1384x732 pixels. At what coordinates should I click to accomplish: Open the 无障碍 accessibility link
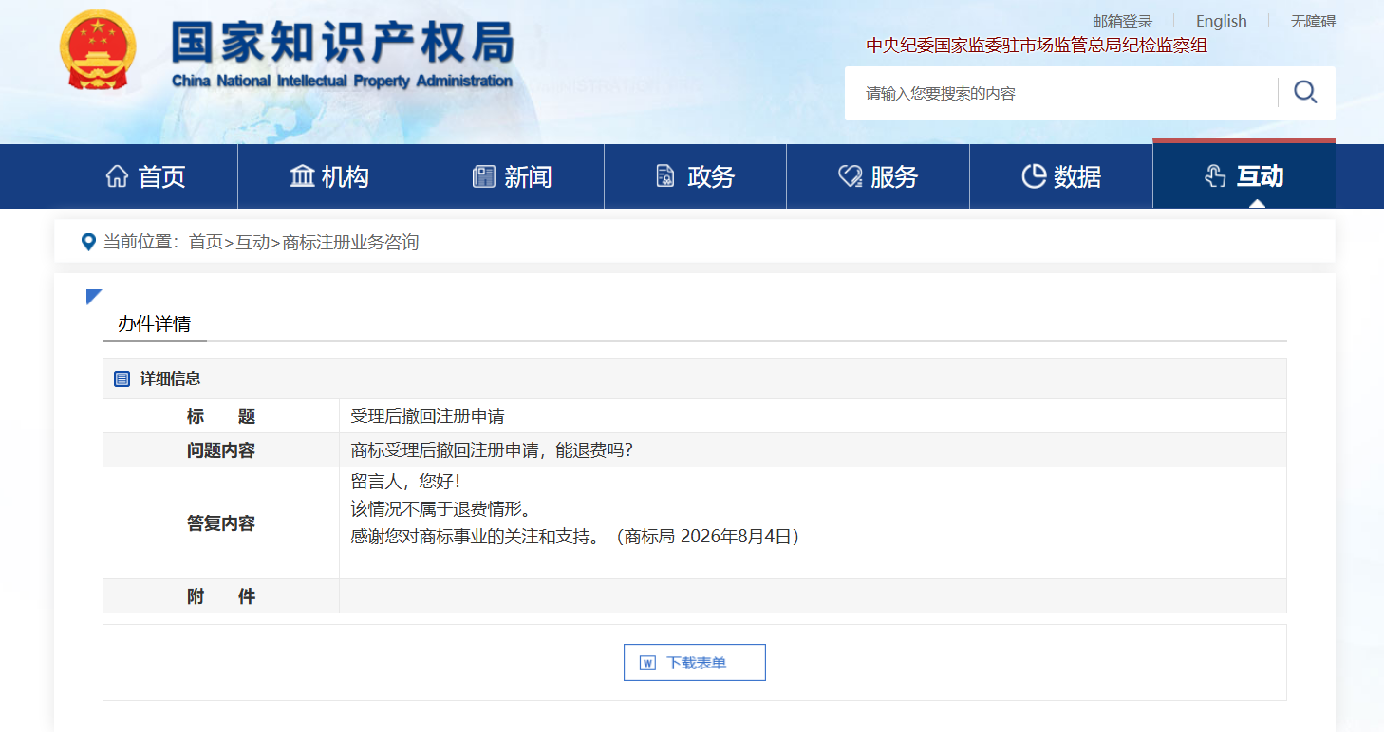click(1313, 21)
